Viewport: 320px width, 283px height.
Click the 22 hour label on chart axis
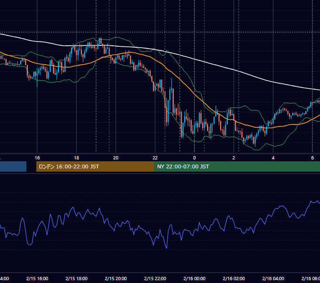[x=155, y=158]
